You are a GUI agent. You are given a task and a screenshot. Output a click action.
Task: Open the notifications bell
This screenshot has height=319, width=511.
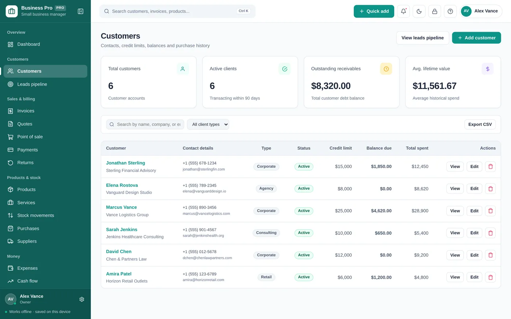(403, 11)
